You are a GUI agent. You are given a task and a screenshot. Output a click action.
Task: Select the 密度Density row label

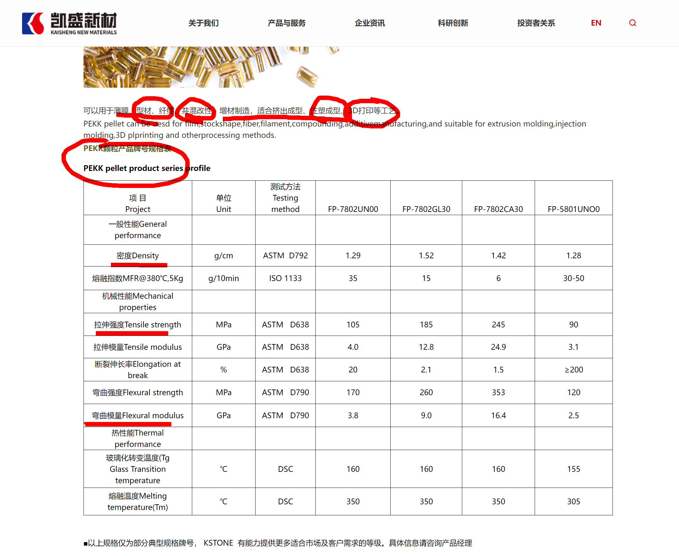[138, 256]
